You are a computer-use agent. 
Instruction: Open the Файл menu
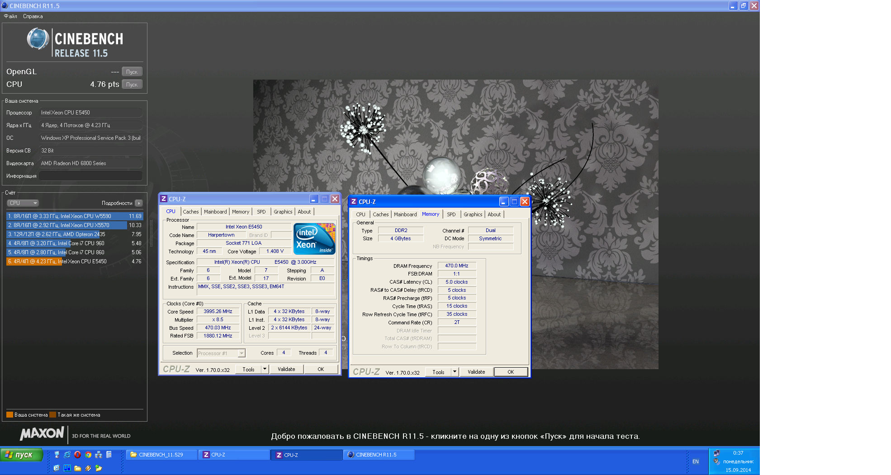tap(10, 16)
